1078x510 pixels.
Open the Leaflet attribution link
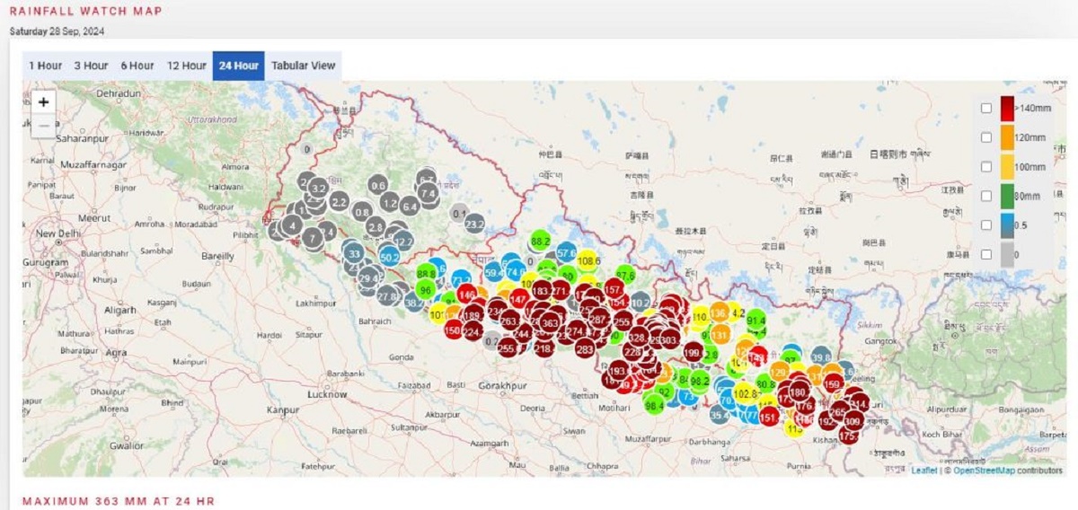[x=923, y=470]
